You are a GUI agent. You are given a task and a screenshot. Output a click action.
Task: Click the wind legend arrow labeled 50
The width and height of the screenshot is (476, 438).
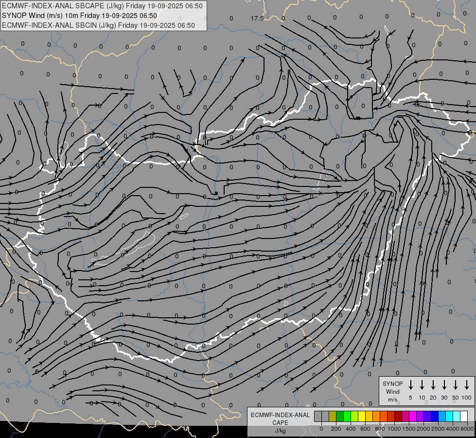click(x=456, y=385)
